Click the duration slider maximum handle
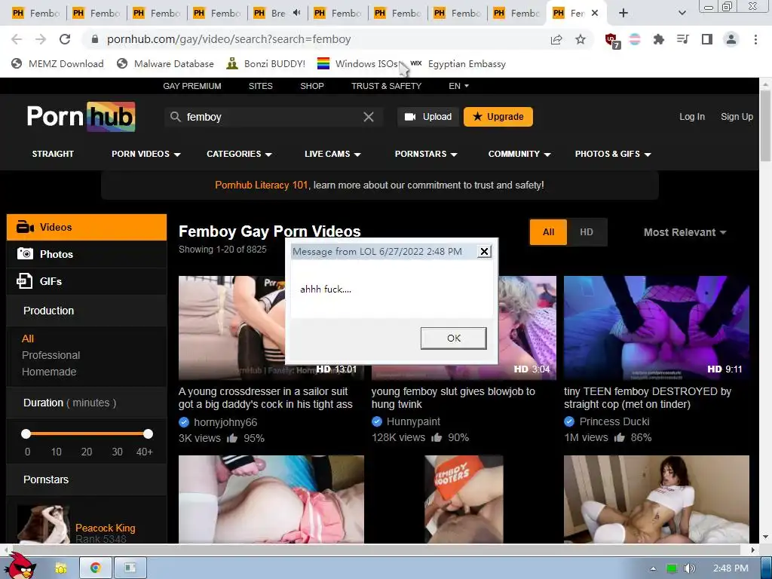 148,433
